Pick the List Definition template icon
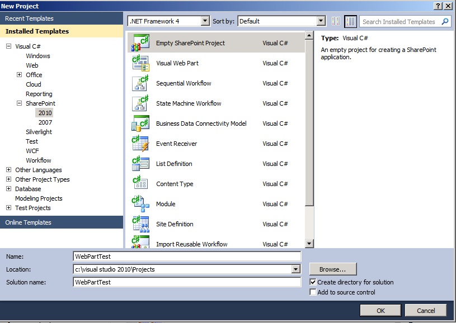456x323 pixels. [x=140, y=164]
